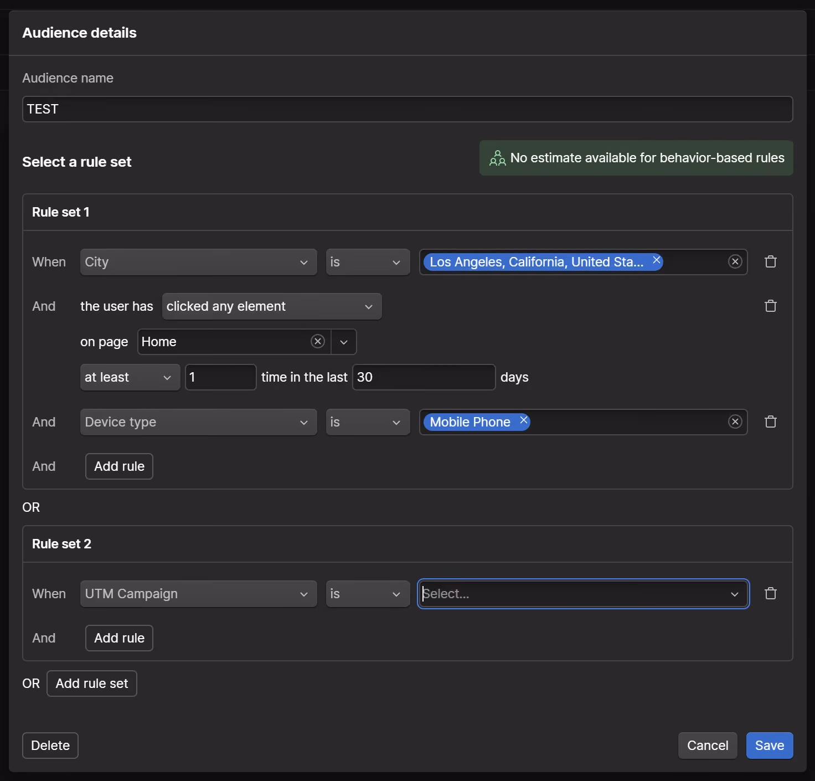Click the days field showing 30

point(424,377)
